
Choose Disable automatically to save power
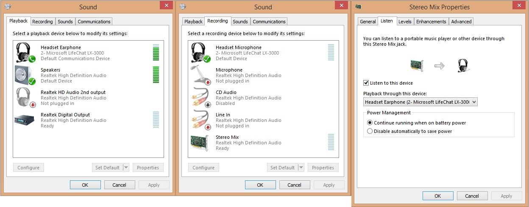click(370, 131)
